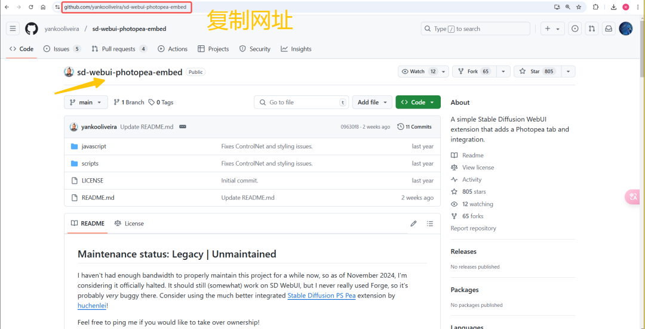Image resolution: width=645 pixels, height=329 pixels.
Task: Reload the page with the refresh icon
Action: coord(31,7)
